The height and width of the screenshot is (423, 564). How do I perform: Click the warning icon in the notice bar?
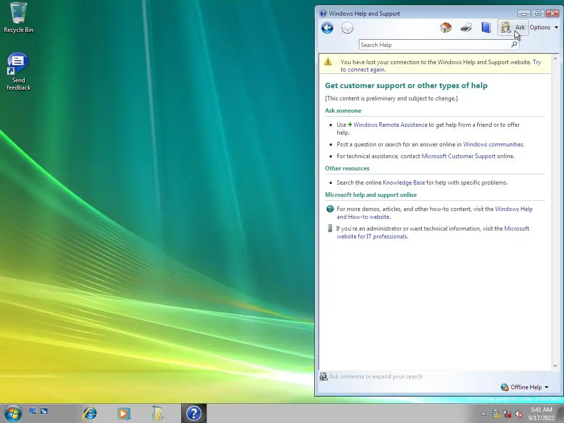328,62
